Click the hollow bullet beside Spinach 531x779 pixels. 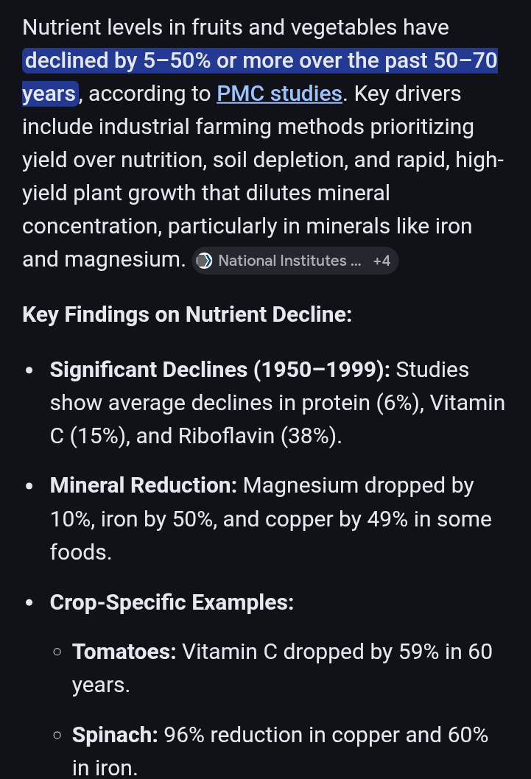coord(57,736)
